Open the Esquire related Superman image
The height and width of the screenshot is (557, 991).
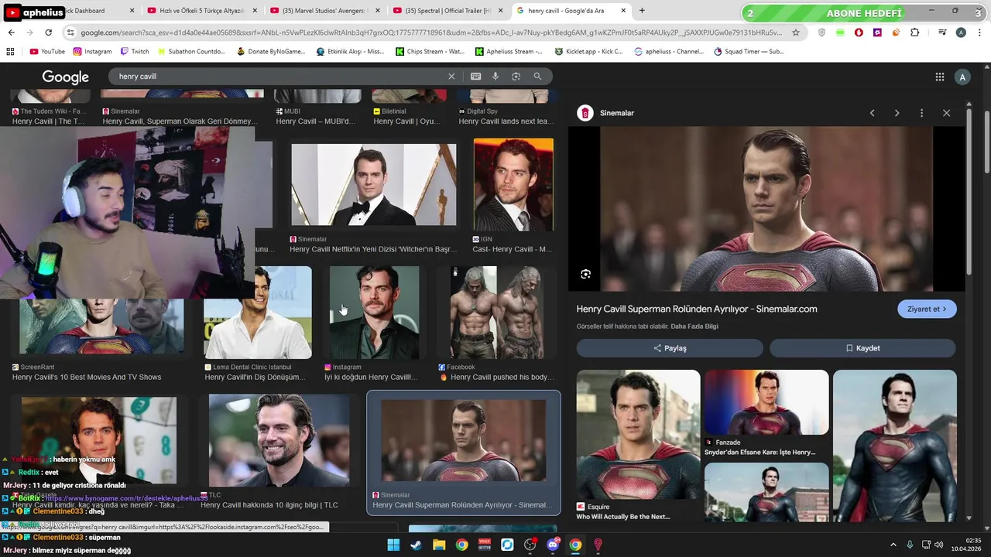pos(638,433)
